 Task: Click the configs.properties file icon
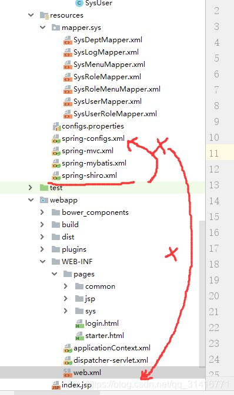click(56, 126)
